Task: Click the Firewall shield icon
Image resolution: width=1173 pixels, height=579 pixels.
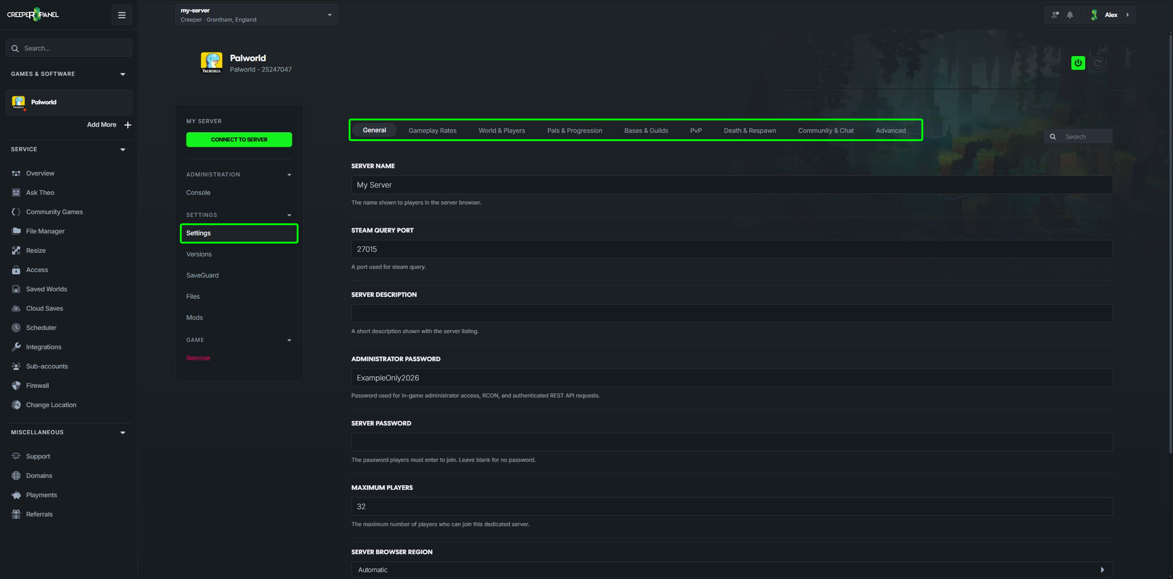Action: click(16, 386)
